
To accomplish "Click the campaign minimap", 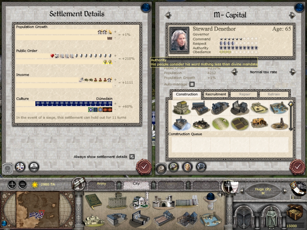I will pos(37,209).
